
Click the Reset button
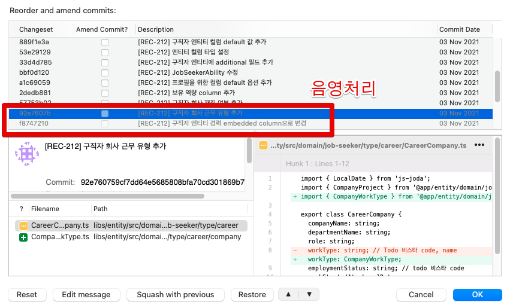pyautogui.click(x=27, y=295)
